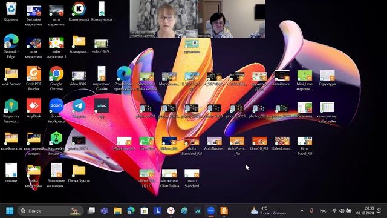The width and height of the screenshot is (387, 218).
Task: Open the L app on taskbar
Action: [x=157, y=211]
